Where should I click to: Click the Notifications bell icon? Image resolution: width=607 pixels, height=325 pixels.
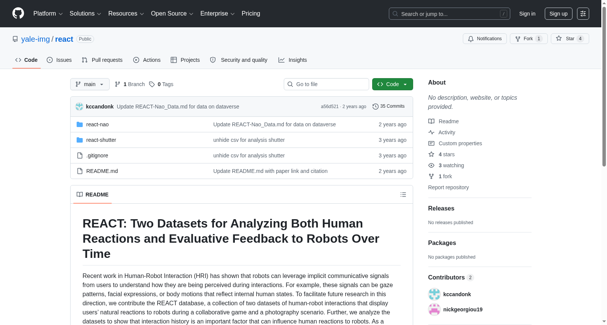click(x=471, y=39)
